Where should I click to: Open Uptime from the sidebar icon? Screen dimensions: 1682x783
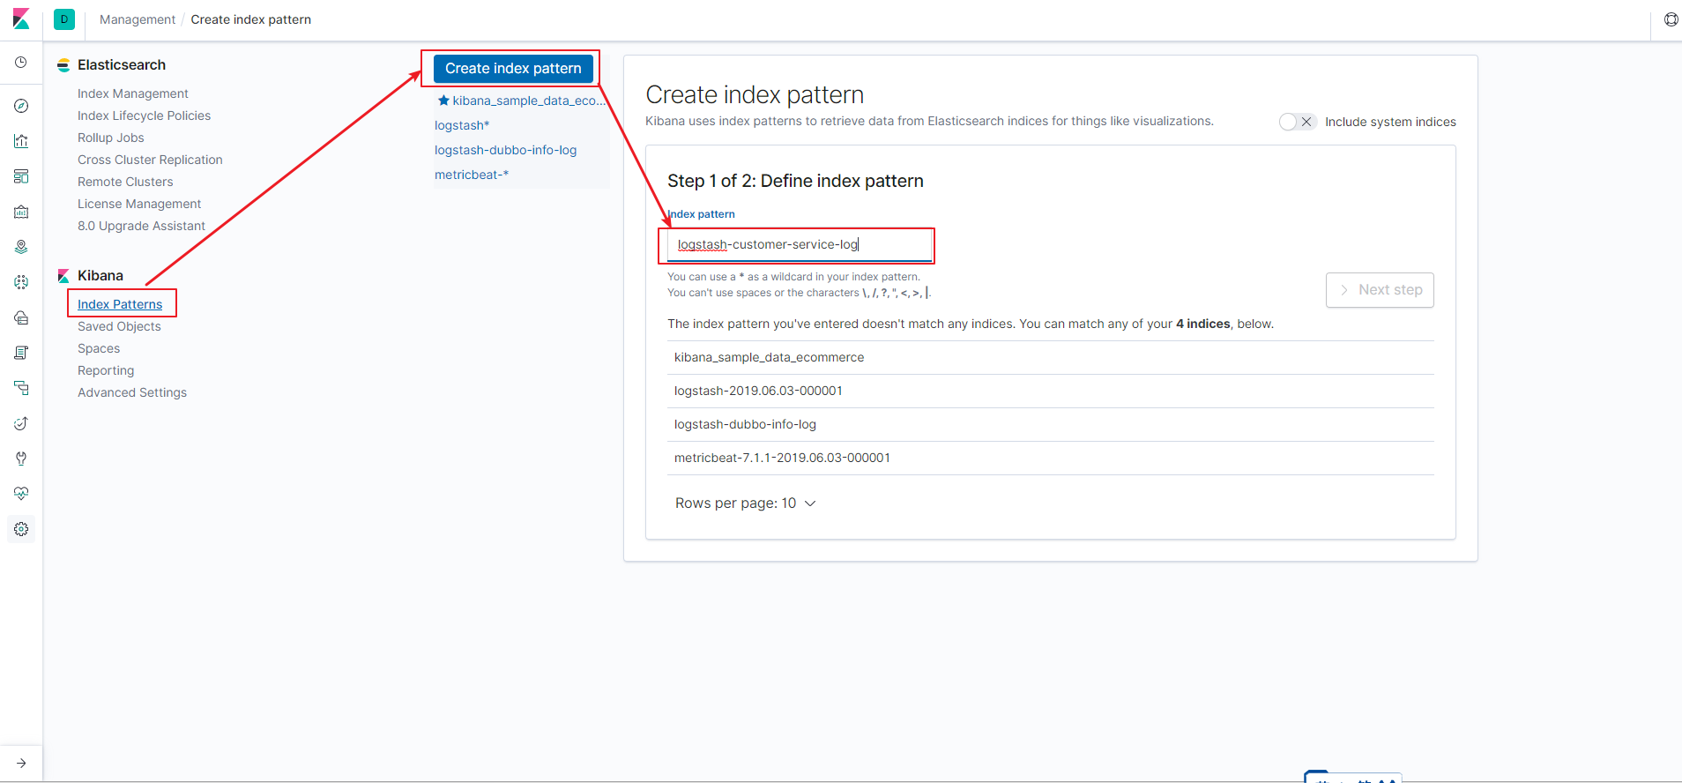pyautogui.click(x=21, y=423)
